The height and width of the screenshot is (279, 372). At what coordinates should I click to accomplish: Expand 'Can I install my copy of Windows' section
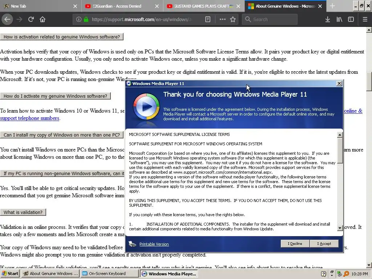click(x=62, y=135)
